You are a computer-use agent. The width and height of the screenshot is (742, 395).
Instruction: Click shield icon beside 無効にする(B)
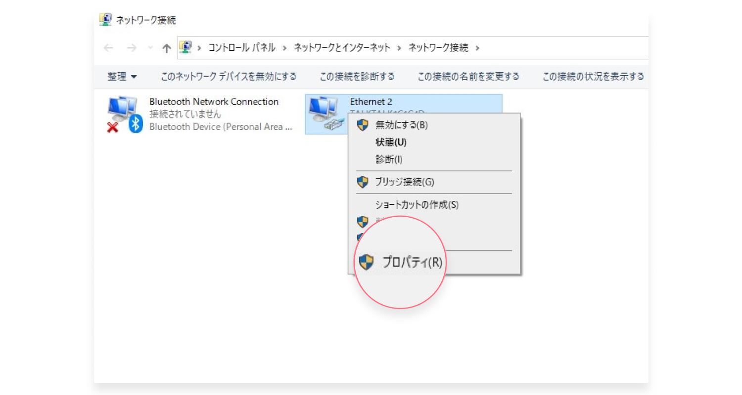pos(363,125)
